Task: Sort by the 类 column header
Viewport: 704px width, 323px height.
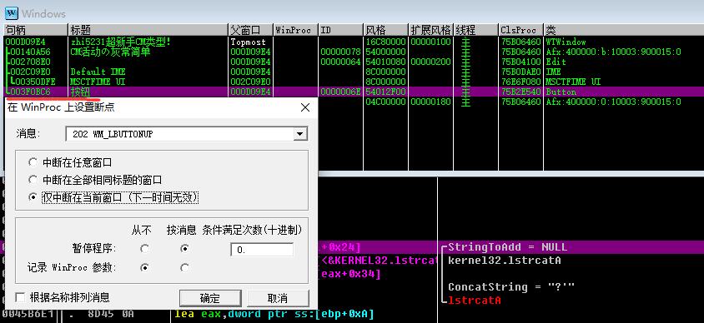Action: [x=624, y=30]
